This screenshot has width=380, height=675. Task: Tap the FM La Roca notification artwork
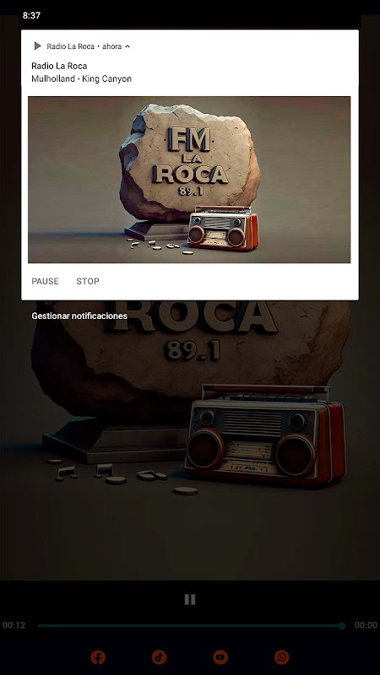pos(189,180)
